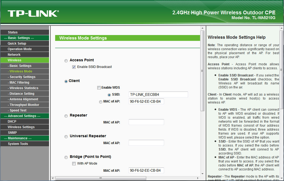Click the empty Repeater MAC of AP field

pos(146,122)
